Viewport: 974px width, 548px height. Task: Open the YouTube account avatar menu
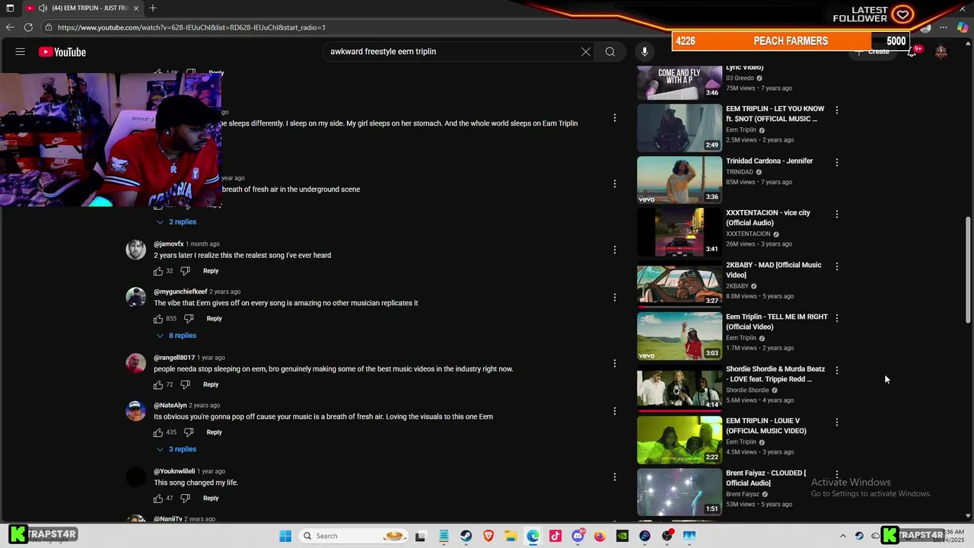point(941,52)
